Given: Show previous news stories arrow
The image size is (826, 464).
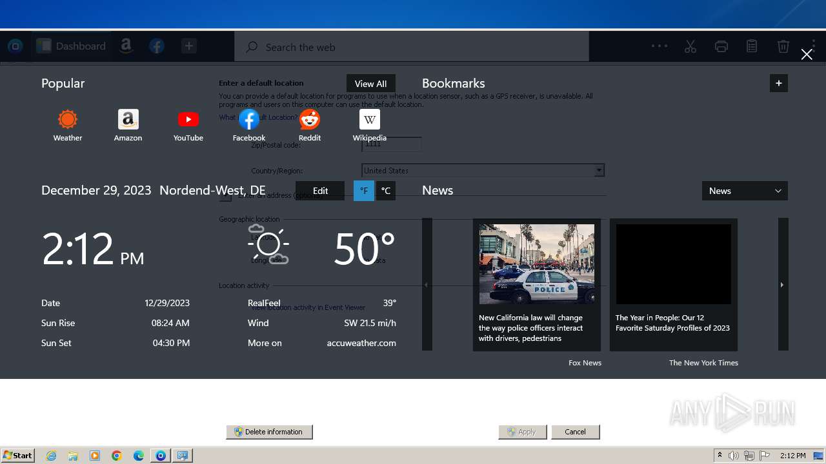Looking at the screenshot, I should point(427,284).
